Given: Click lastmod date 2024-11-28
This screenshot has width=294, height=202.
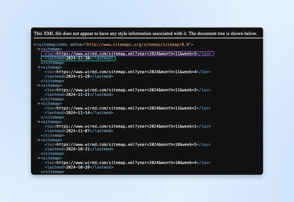Looking at the screenshot, I should click(78, 76).
